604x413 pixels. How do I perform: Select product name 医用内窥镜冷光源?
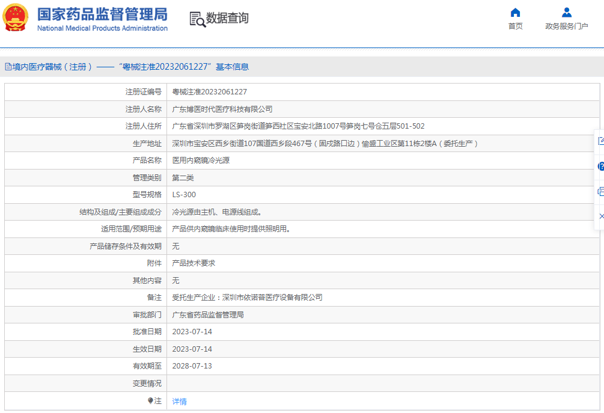[201, 161]
